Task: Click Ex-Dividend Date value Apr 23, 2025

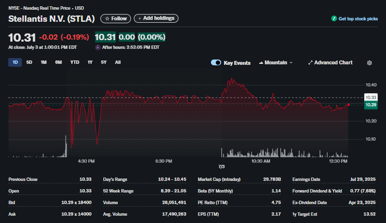Action: [362, 202]
